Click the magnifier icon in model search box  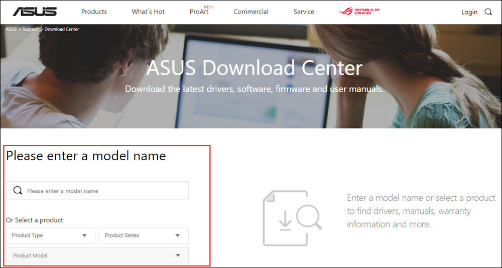click(18, 191)
